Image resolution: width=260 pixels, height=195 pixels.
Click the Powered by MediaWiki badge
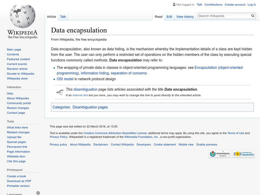point(244,153)
